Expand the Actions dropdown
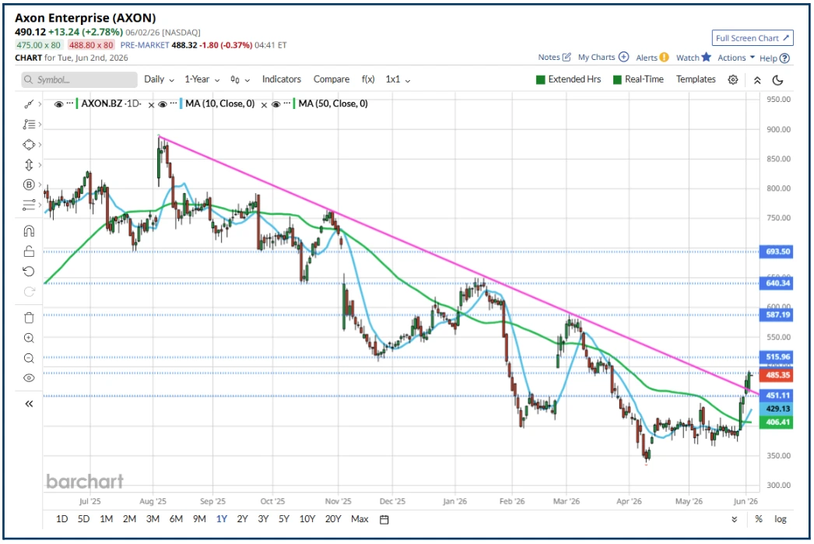 coord(736,58)
